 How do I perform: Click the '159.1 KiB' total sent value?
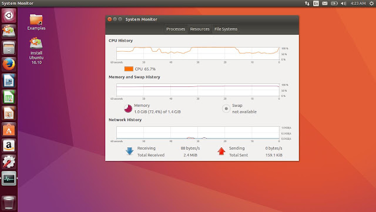pyautogui.click(x=274, y=155)
